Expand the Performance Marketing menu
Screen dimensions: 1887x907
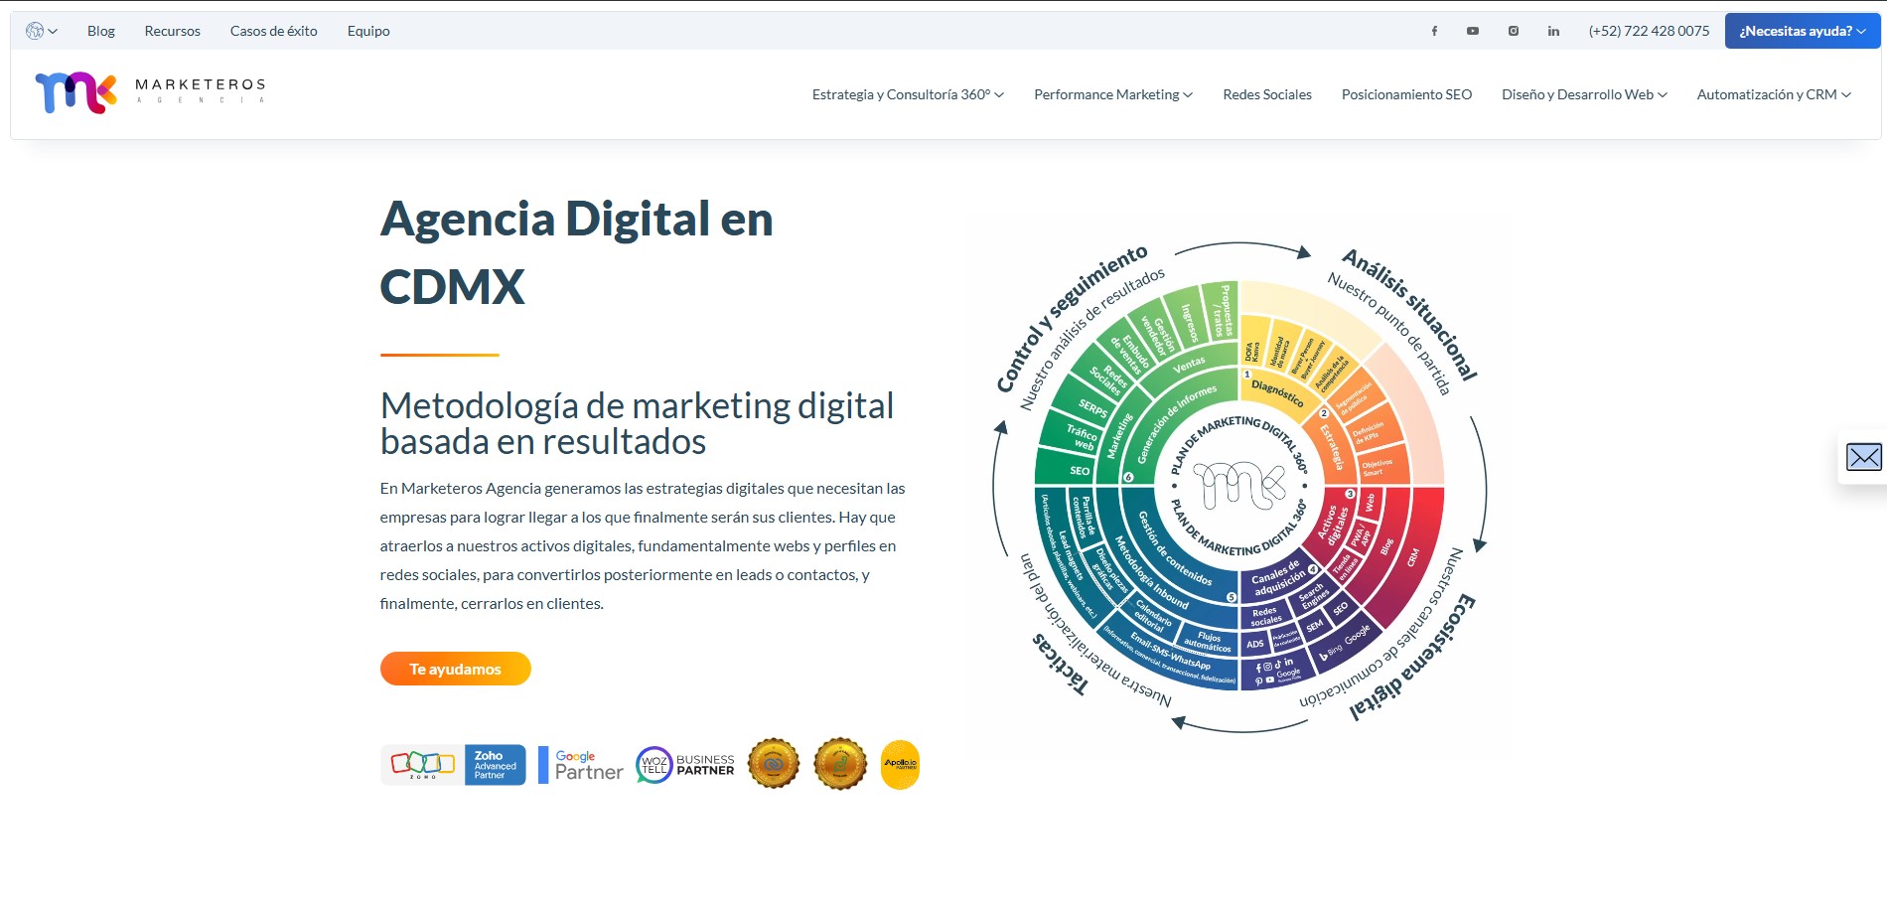1113,94
